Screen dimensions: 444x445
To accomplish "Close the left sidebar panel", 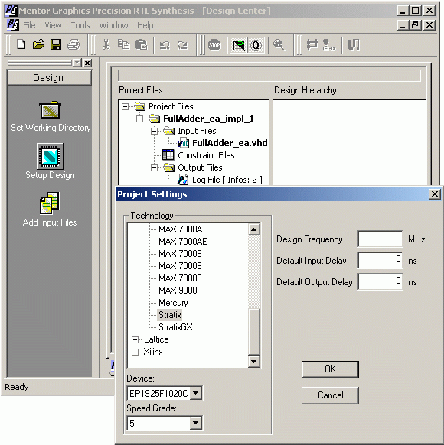I will 88,63.
